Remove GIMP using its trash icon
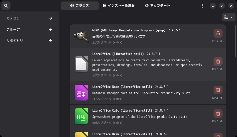 tap(218, 33)
